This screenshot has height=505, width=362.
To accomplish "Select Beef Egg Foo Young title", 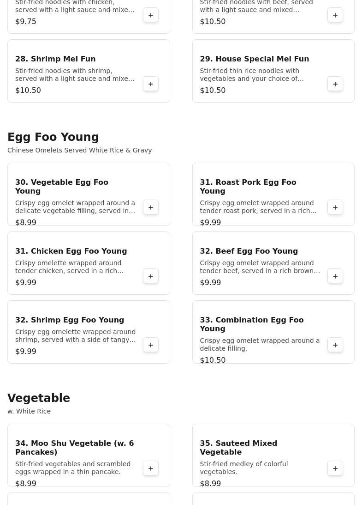I will 249,251.
